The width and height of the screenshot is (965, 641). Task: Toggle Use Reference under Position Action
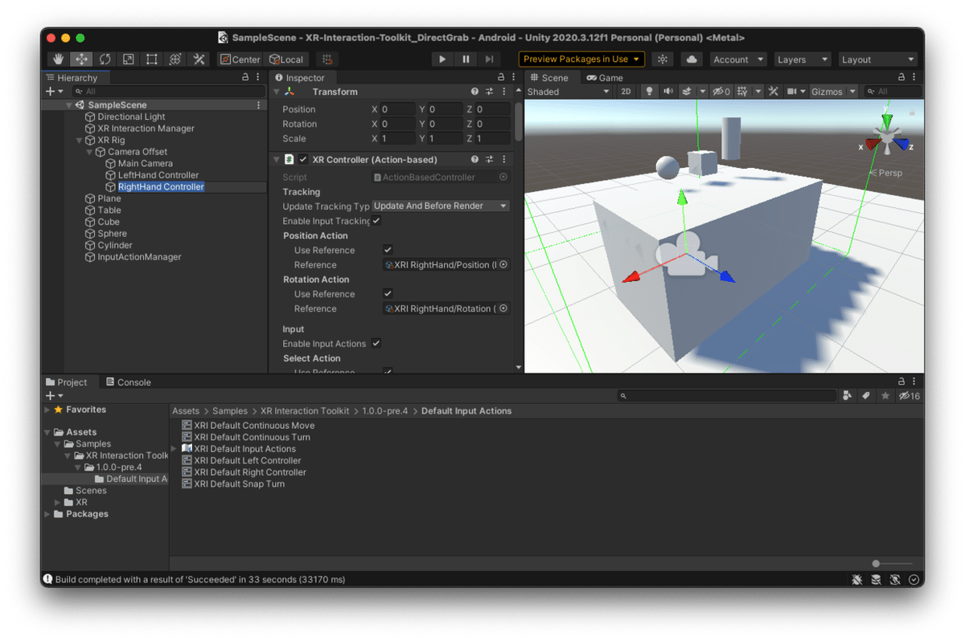(388, 250)
